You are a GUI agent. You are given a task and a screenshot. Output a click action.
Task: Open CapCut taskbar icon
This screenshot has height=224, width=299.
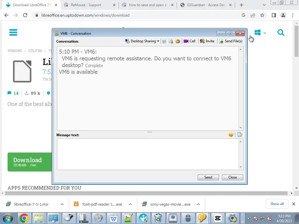coord(218,218)
